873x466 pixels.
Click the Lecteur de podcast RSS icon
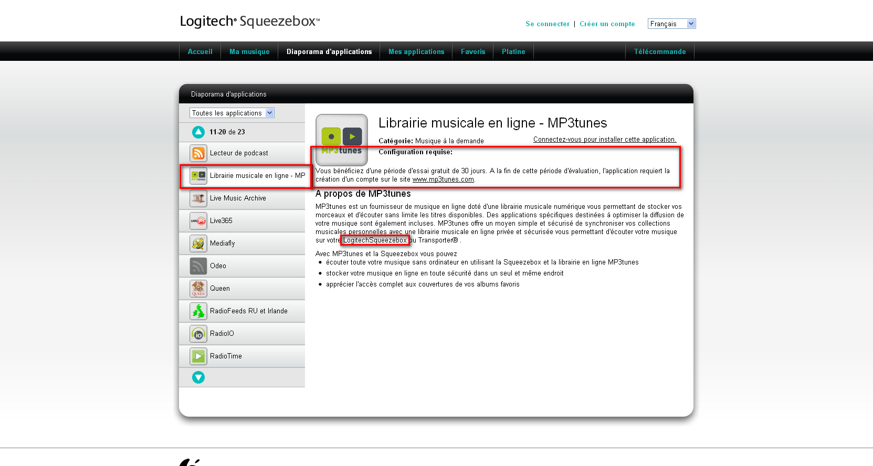[198, 153]
